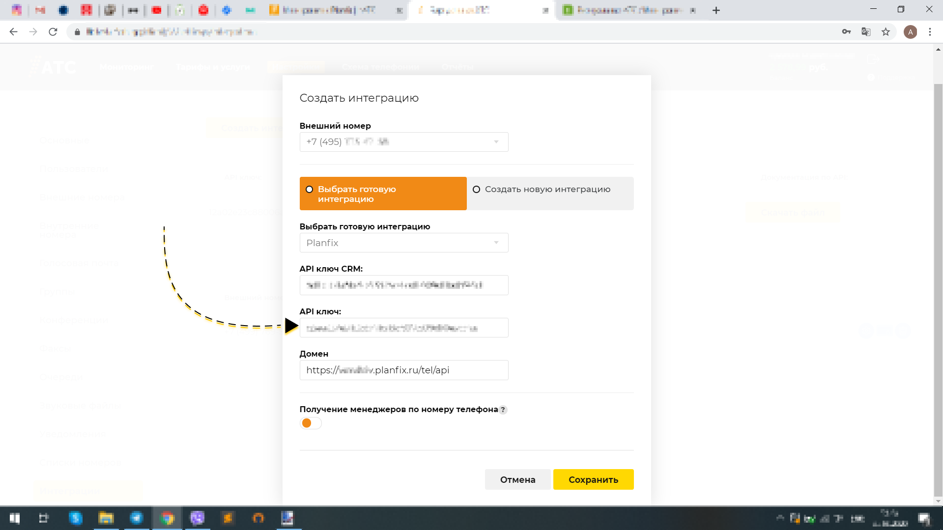943x530 pixels.
Task: Open the Chrome profile avatar menu
Action: (911, 31)
